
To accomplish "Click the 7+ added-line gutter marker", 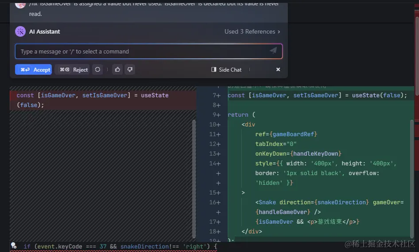I will tap(216, 95).
